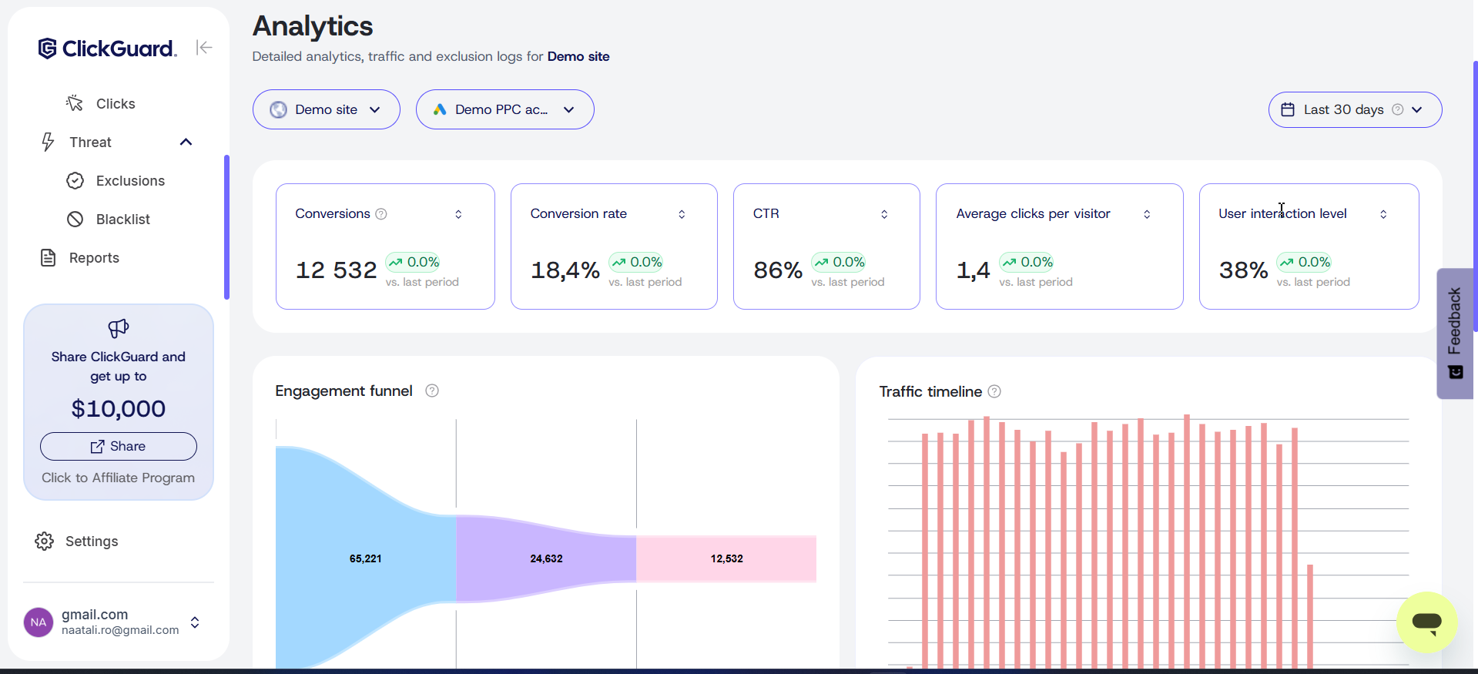The width and height of the screenshot is (1478, 674).
Task: Toggle the User interaction level selector arrows
Action: tap(1383, 214)
